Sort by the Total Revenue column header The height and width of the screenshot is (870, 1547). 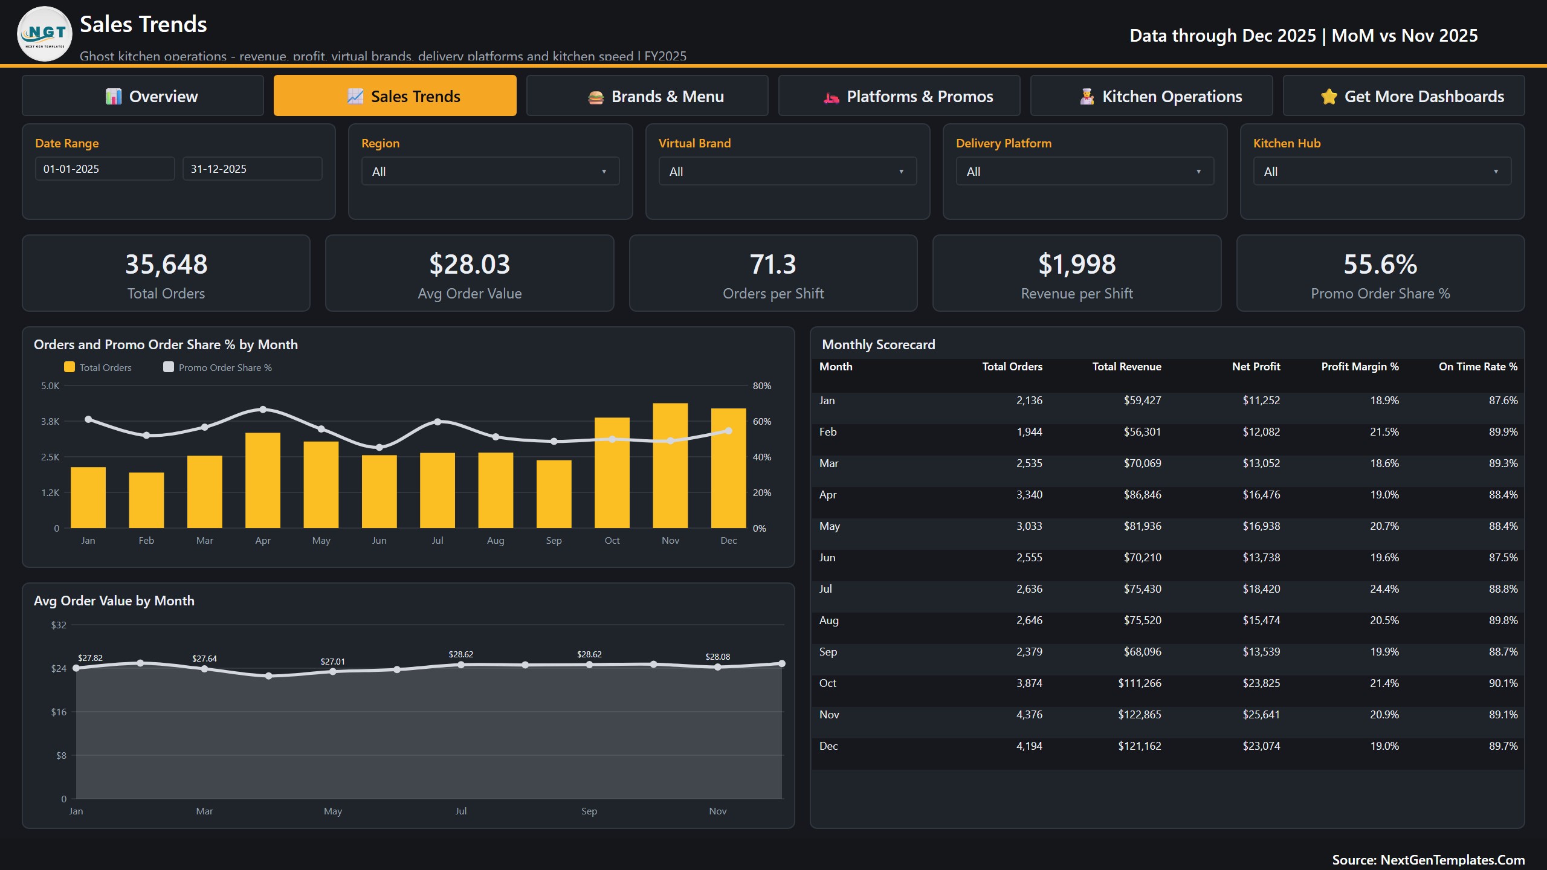(1127, 367)
